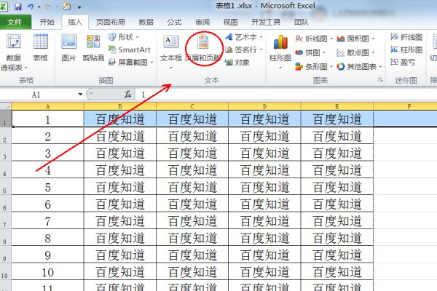Open the 图表 group dialog launcher

coord(380,80)
